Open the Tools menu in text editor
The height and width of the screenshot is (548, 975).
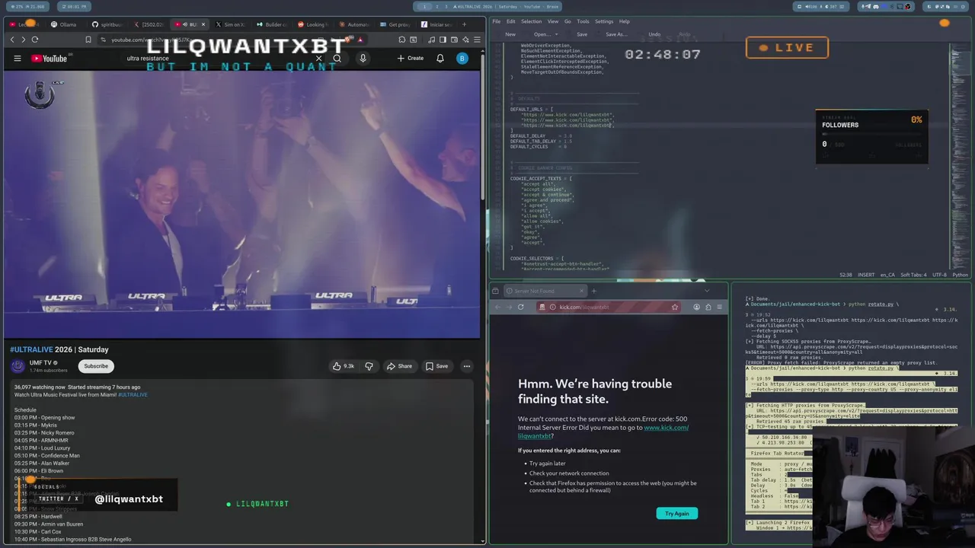(x=583, y=21)
